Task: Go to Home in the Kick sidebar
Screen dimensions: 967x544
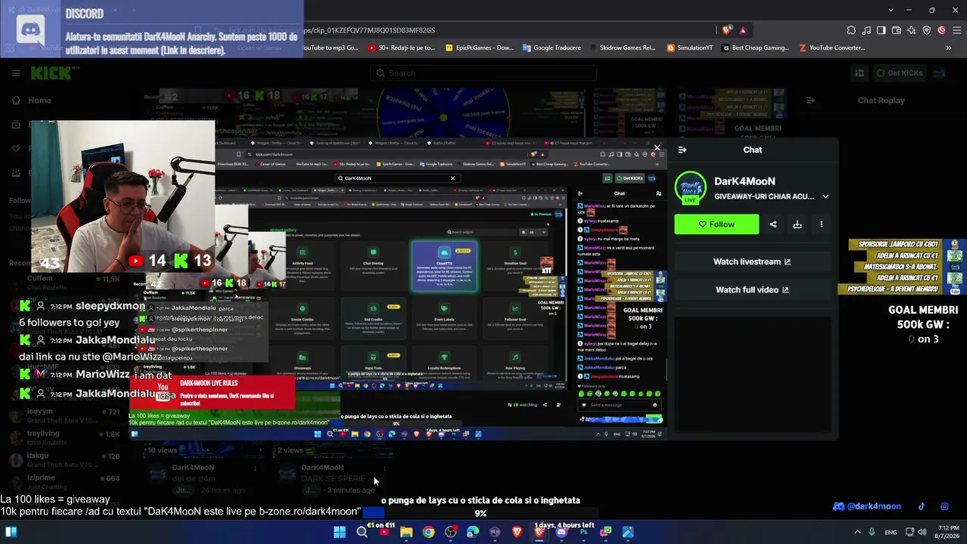Action: [32, 100]
